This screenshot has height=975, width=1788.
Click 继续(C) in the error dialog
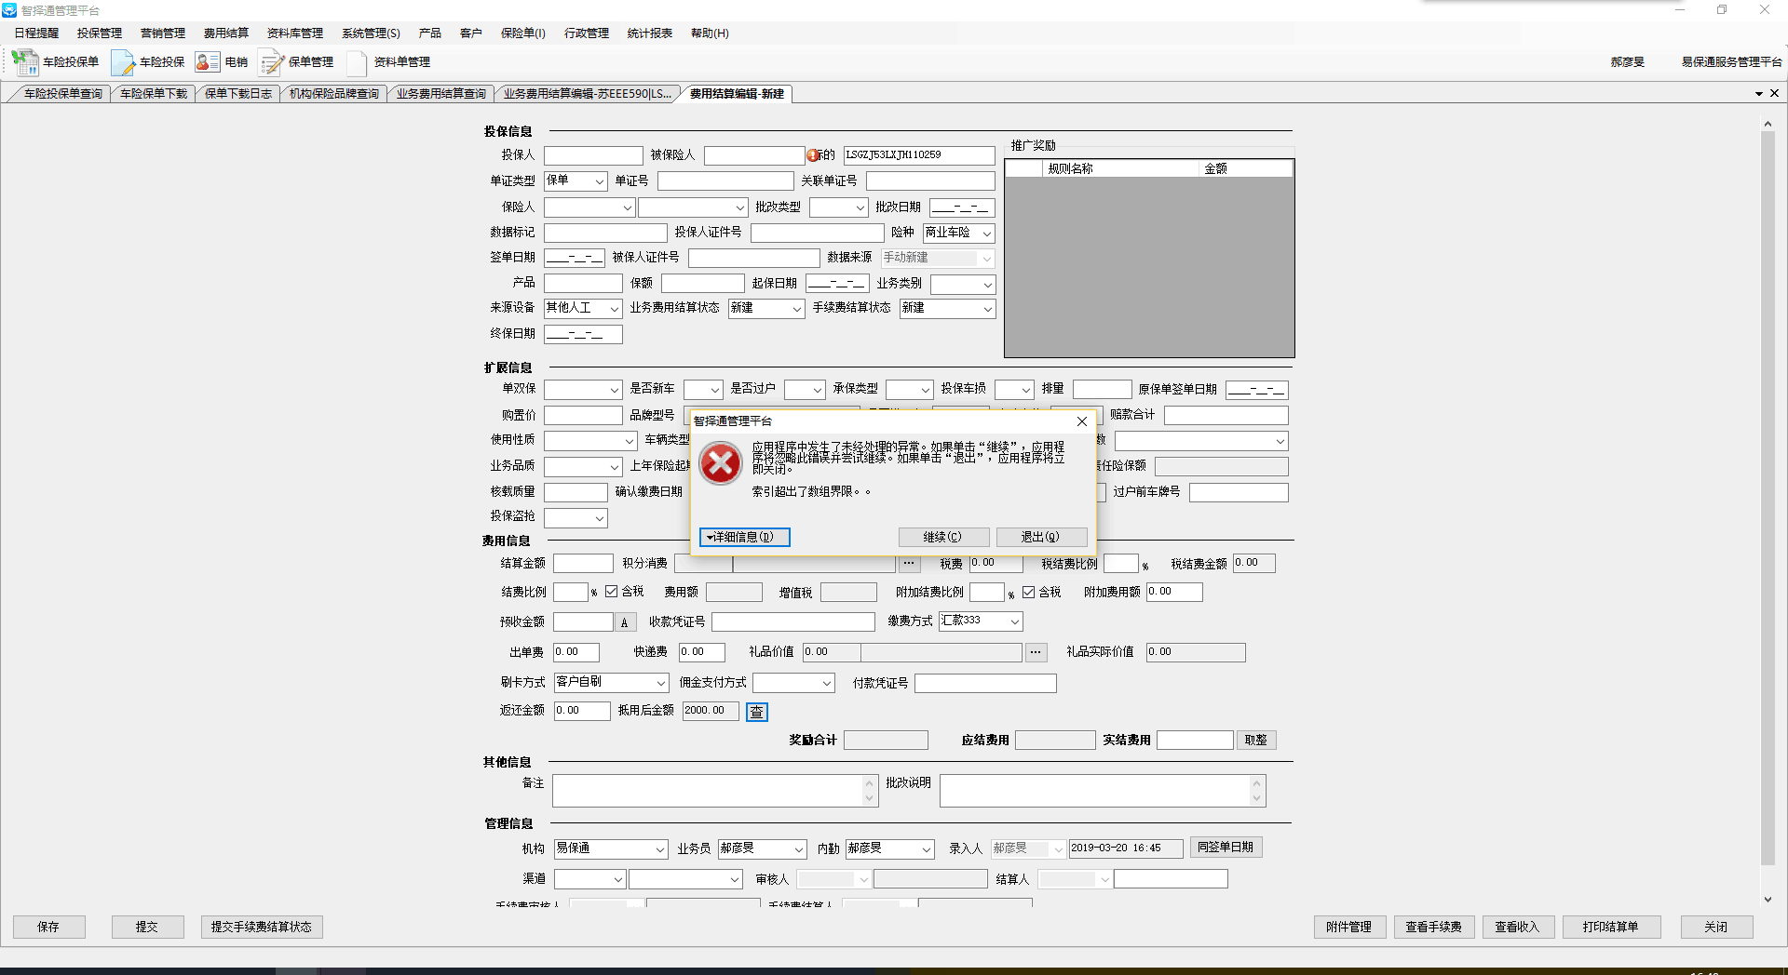pos(942,537)
